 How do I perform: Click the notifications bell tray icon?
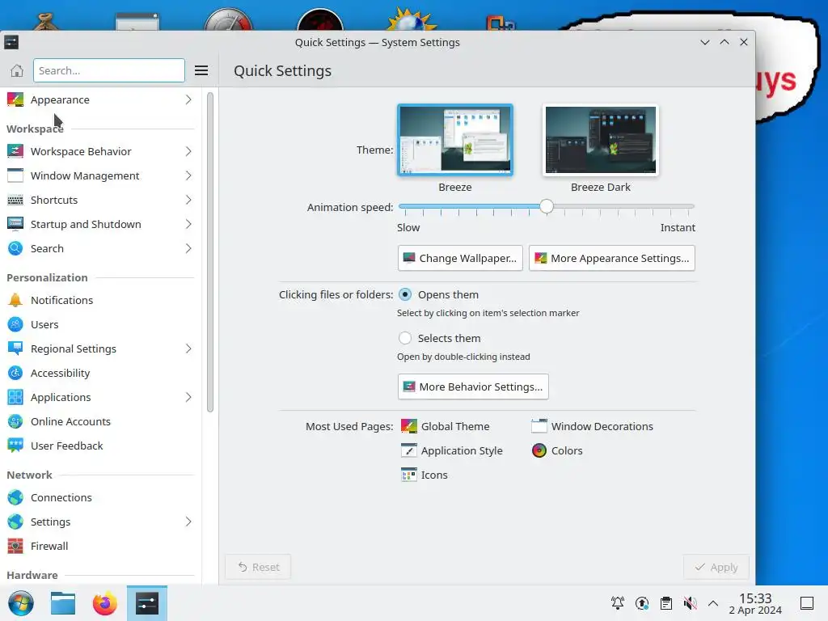[617, 603]
